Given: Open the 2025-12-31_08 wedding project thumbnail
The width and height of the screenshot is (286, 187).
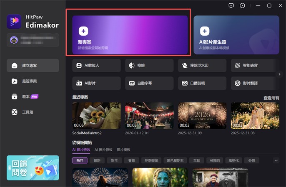Looking at the screenshot, I should point(255,116).
